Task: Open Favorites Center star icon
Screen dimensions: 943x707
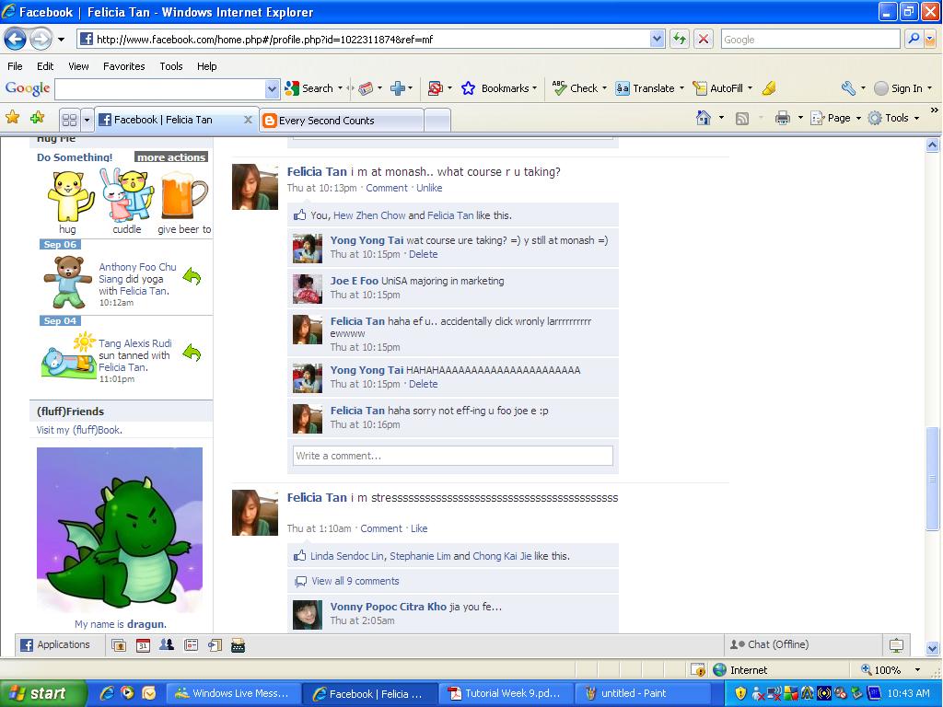Action: [12, 117]
